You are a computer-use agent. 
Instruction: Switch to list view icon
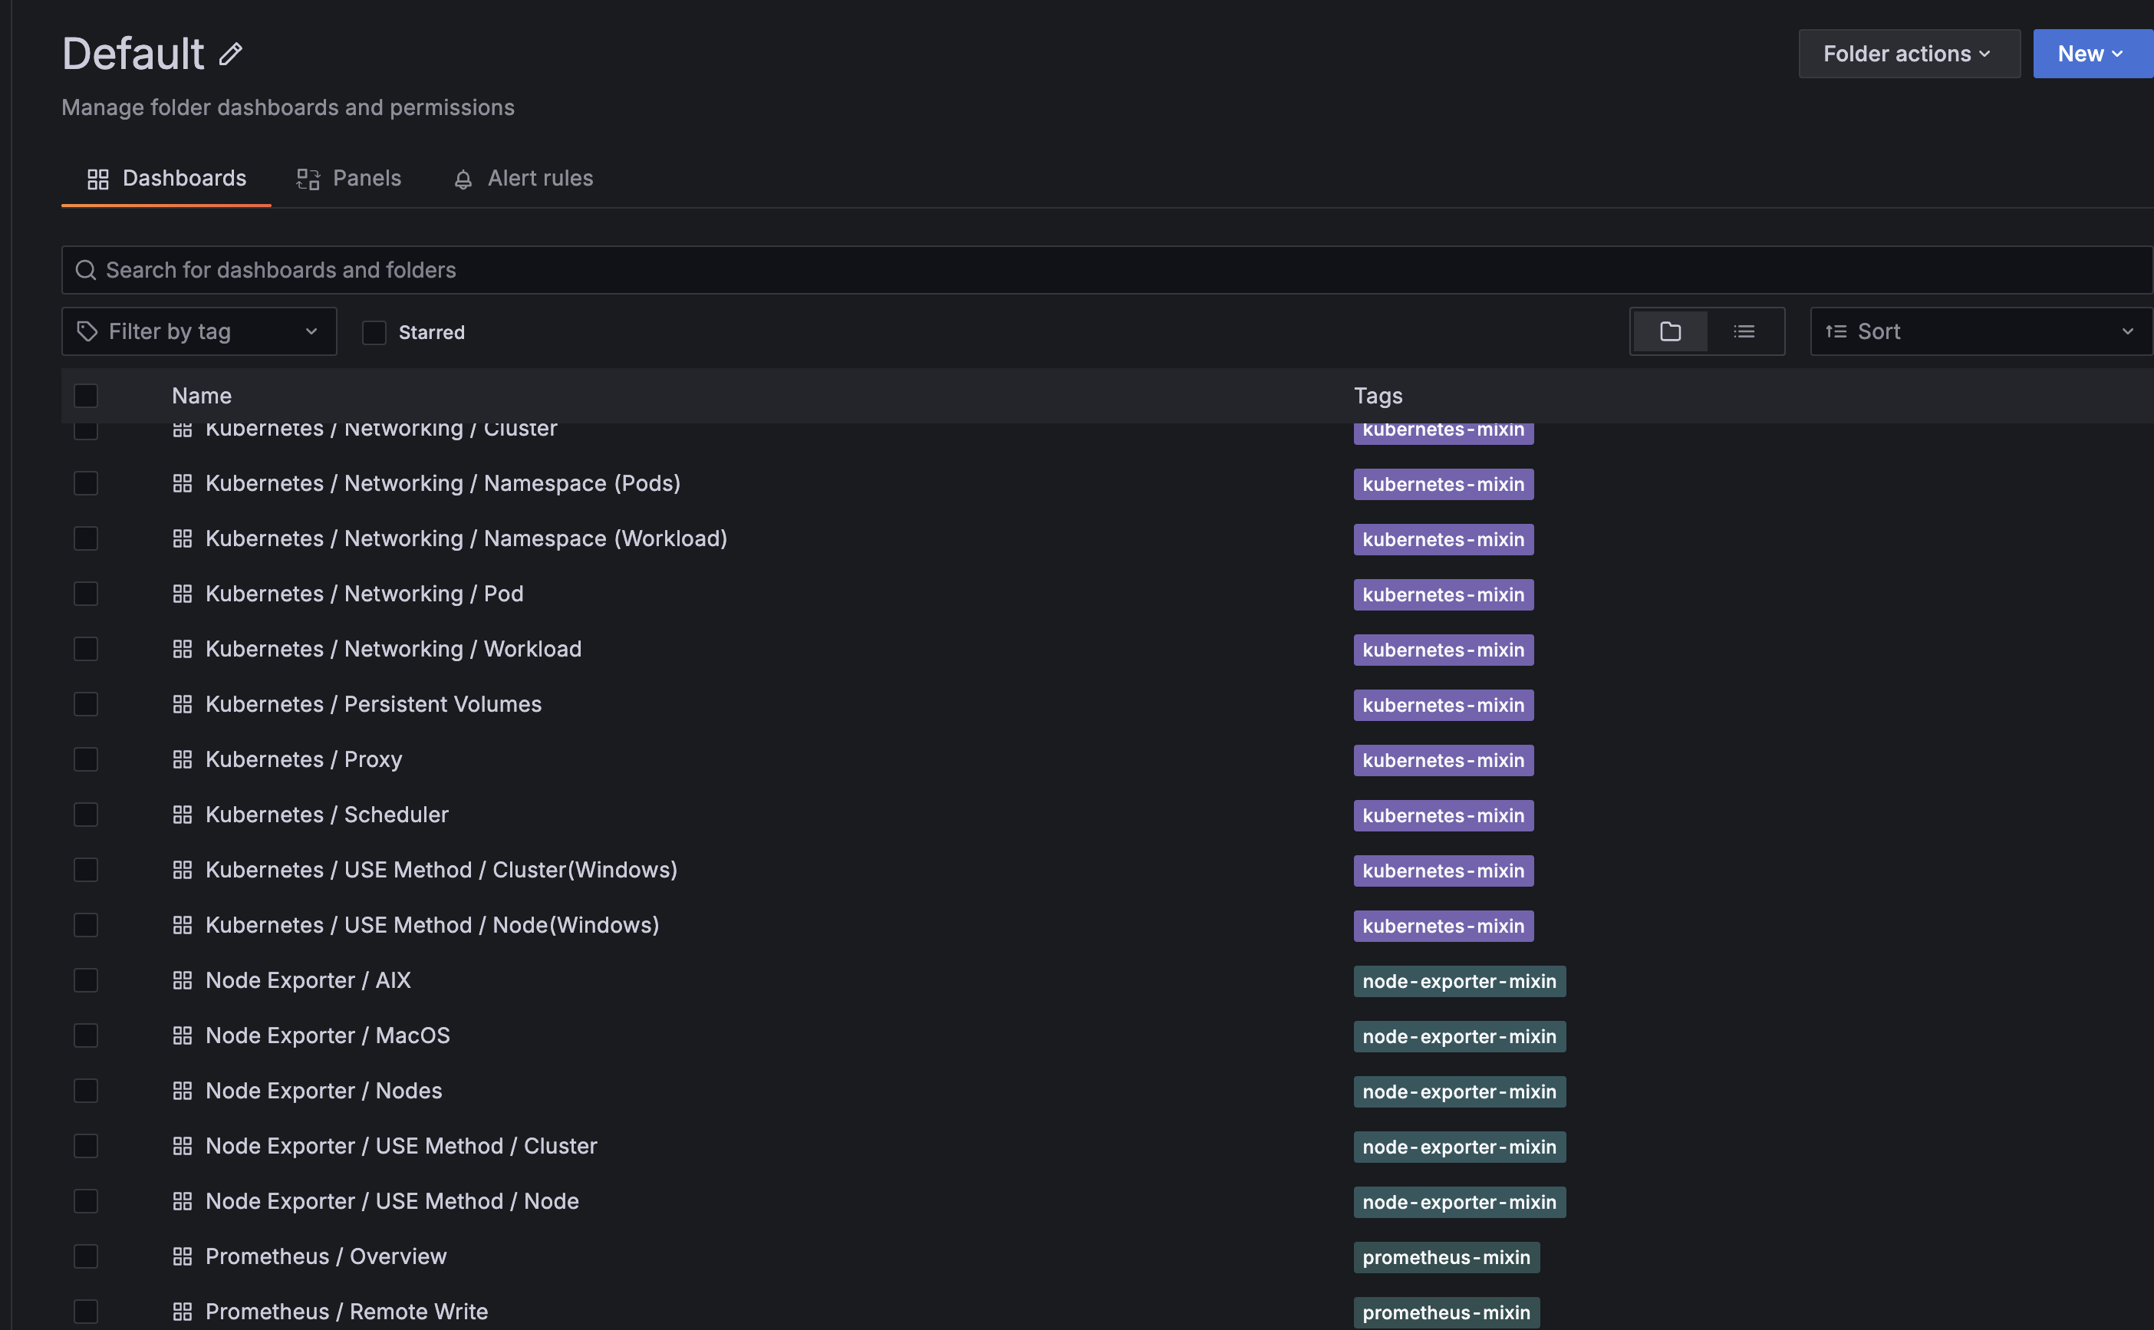[x=1744, y=331]
